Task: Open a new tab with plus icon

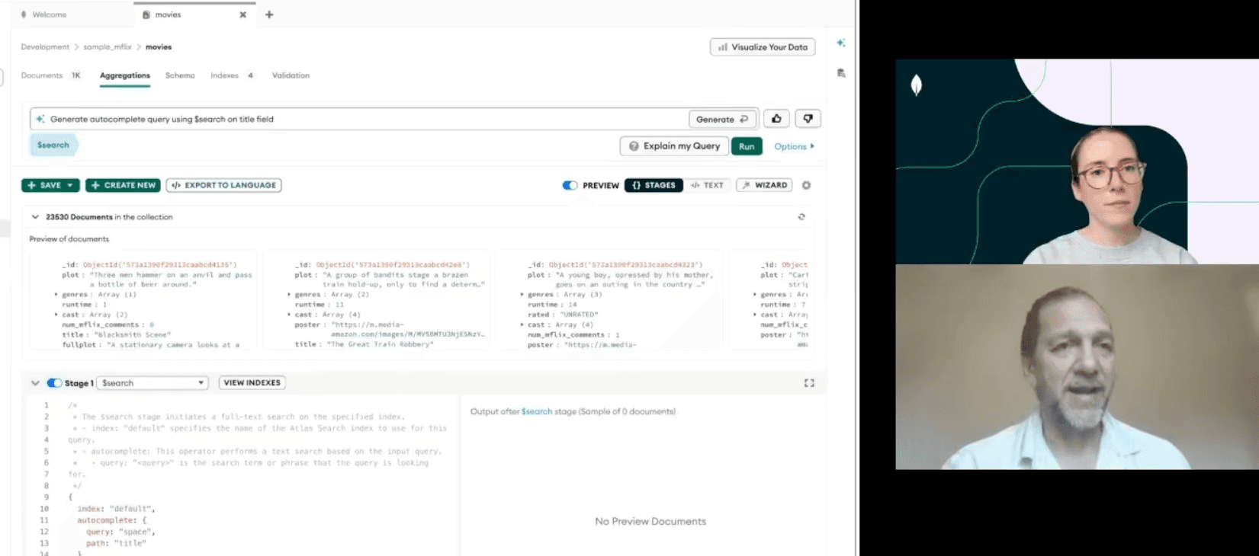Action: 269,14
